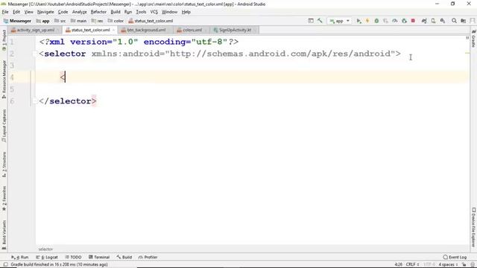This screenshot has width=477, height=268.
Task: Open the Refactor menu
Action: (x=98, y=12)
